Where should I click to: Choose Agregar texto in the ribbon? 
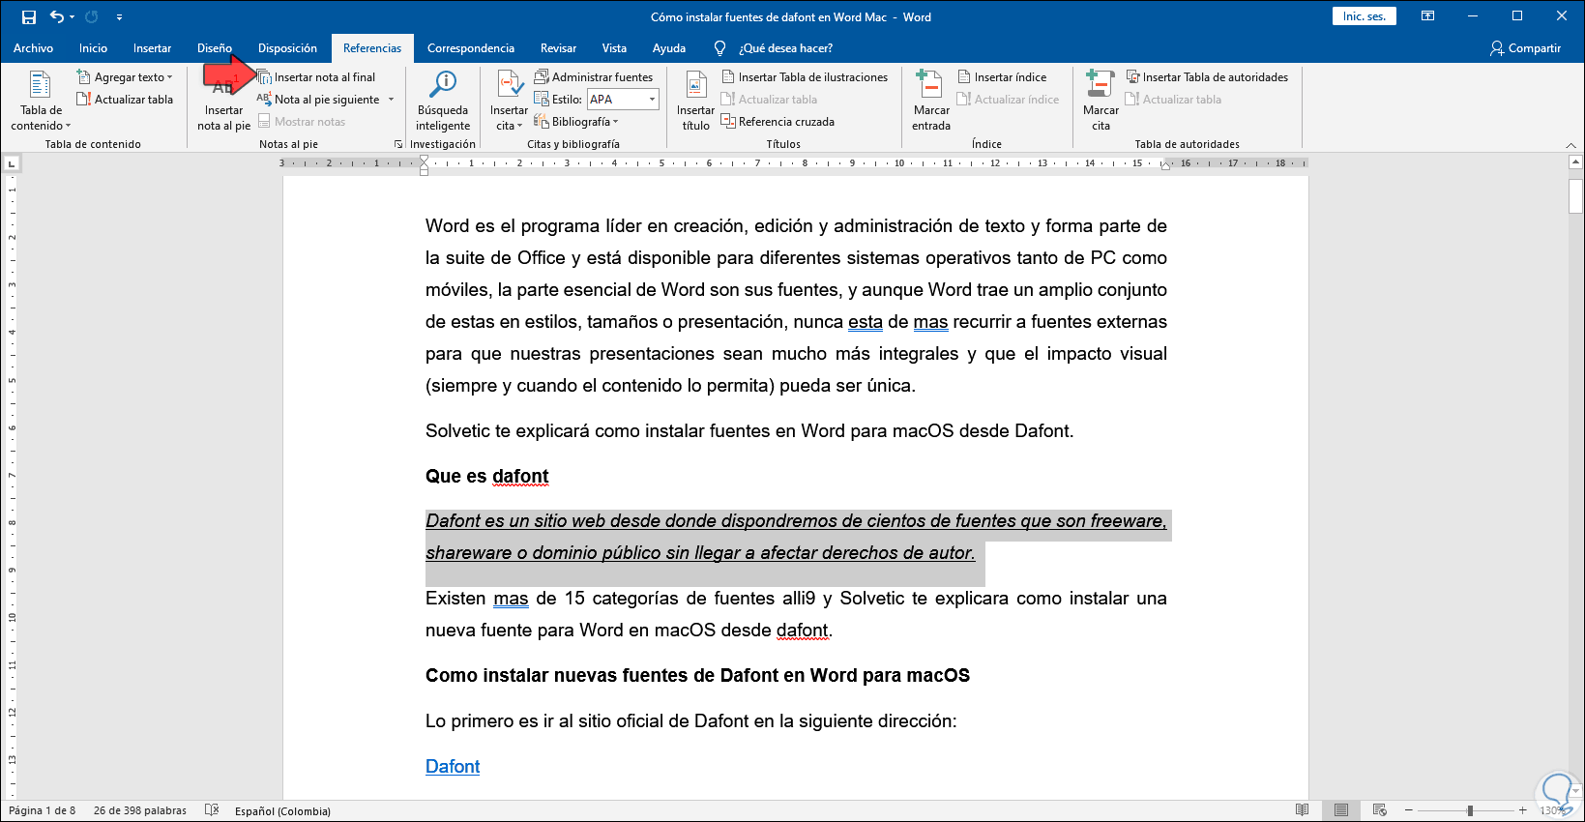[125, 77]
